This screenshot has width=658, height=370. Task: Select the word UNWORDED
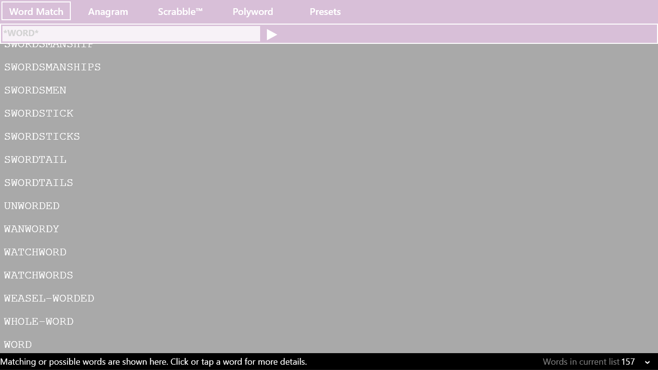(32, 206)
